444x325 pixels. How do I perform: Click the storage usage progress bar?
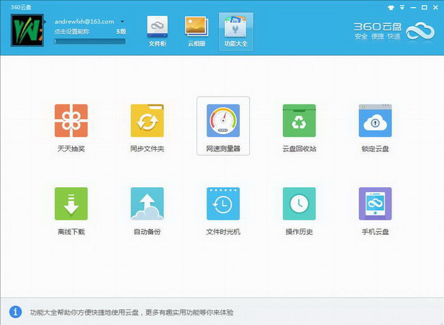click(x=89, y=41)
